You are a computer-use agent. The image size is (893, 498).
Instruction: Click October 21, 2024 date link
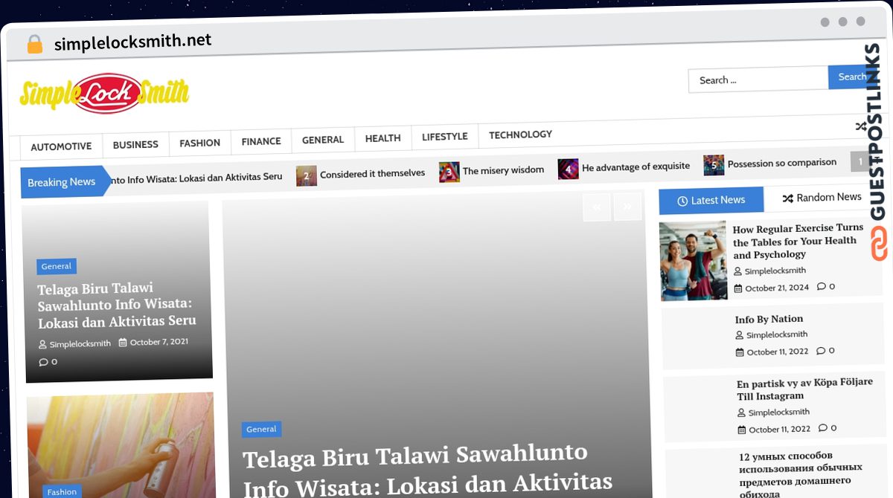pyautogui.click(x=777, y=288)
